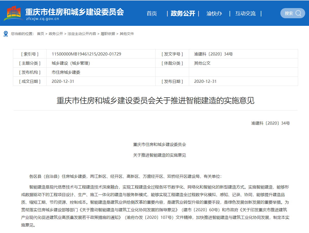The height and width of the screenshot is (233, 309).
Task: Open the 互动交流 navigation item
Action: 245,14
